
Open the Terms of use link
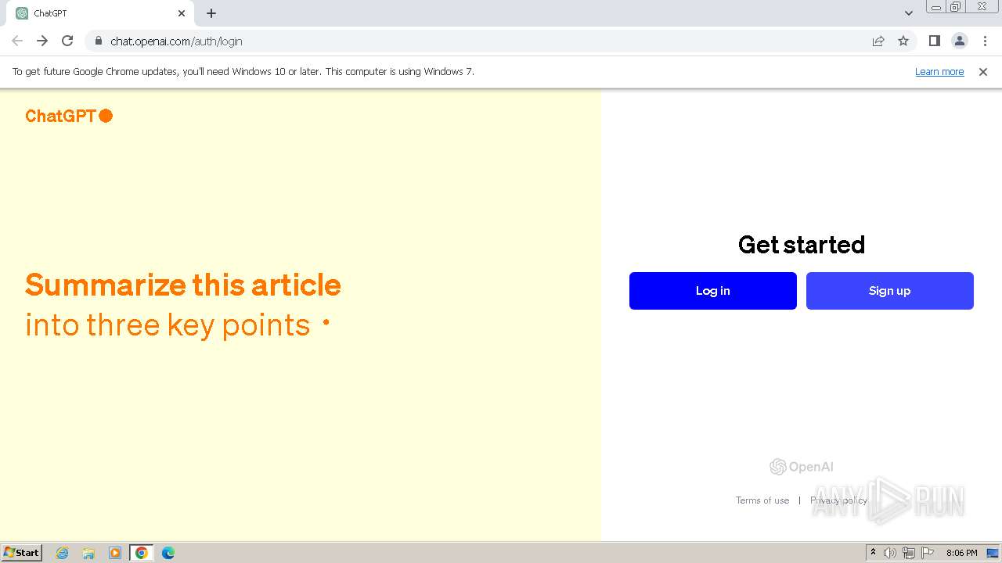(x=762, y=500)
